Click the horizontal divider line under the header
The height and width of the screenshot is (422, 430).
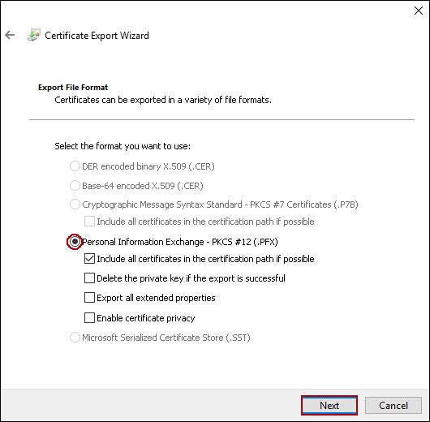221,120
